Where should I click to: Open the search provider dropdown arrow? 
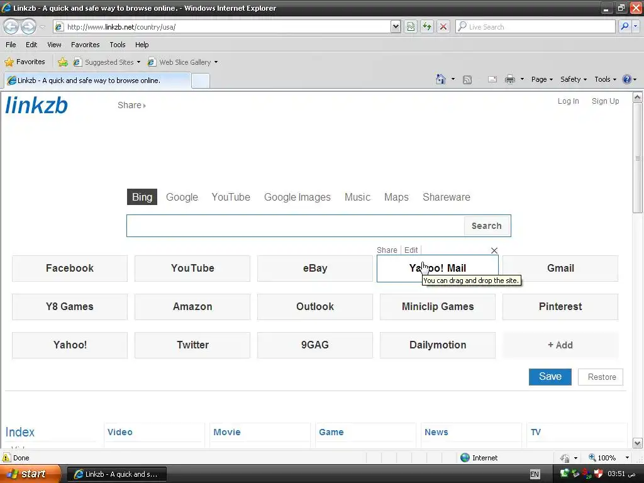coord(635,26)
